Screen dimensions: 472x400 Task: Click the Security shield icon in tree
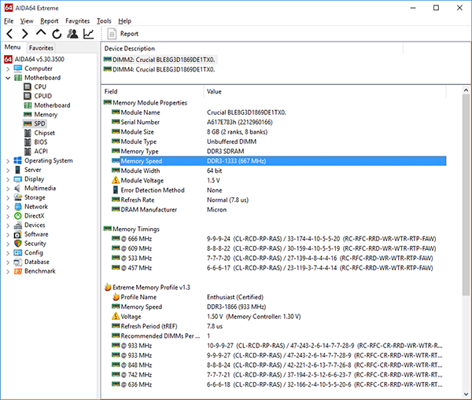coord(18,244)
